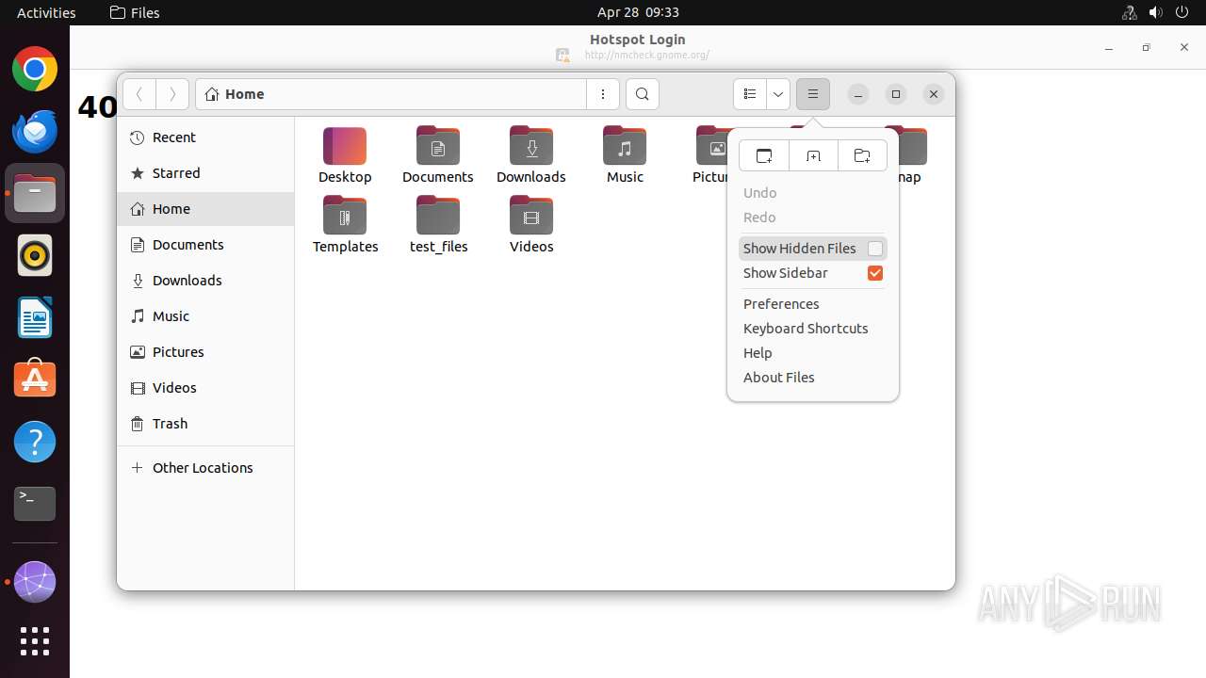Open Other Locations in the sidebar
Image resolution: width=1206 pixels, height=678 pixels.
pos(205,468)
